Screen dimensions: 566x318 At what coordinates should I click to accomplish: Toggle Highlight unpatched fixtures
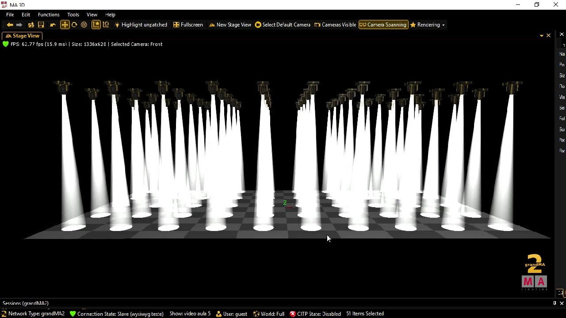click(x=141, y=25)
